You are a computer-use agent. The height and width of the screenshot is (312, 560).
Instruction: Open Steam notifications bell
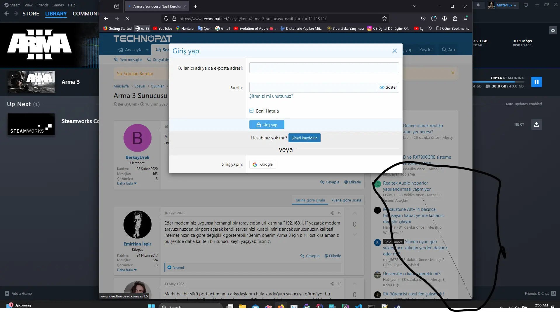478,5
